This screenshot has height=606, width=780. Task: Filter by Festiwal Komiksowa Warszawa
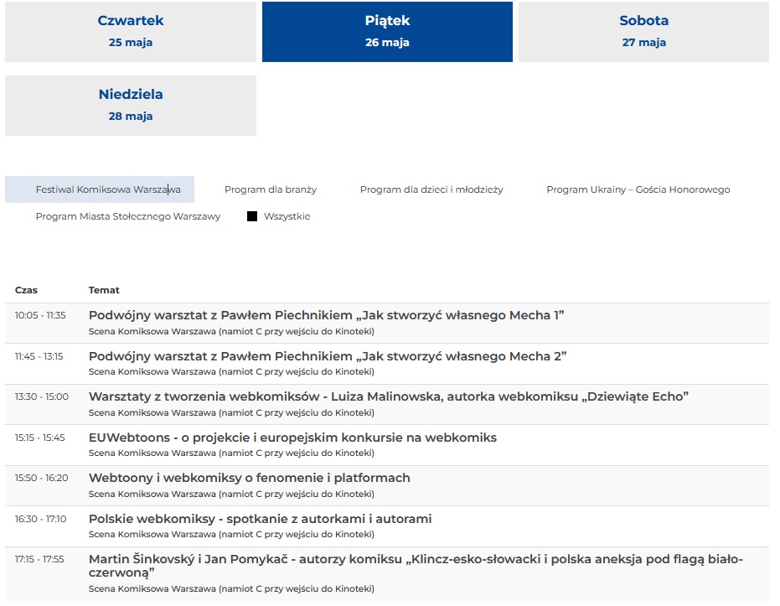pos(107,189)
